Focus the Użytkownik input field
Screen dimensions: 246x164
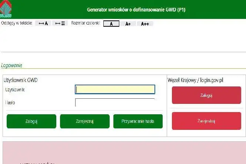point(115,89)
